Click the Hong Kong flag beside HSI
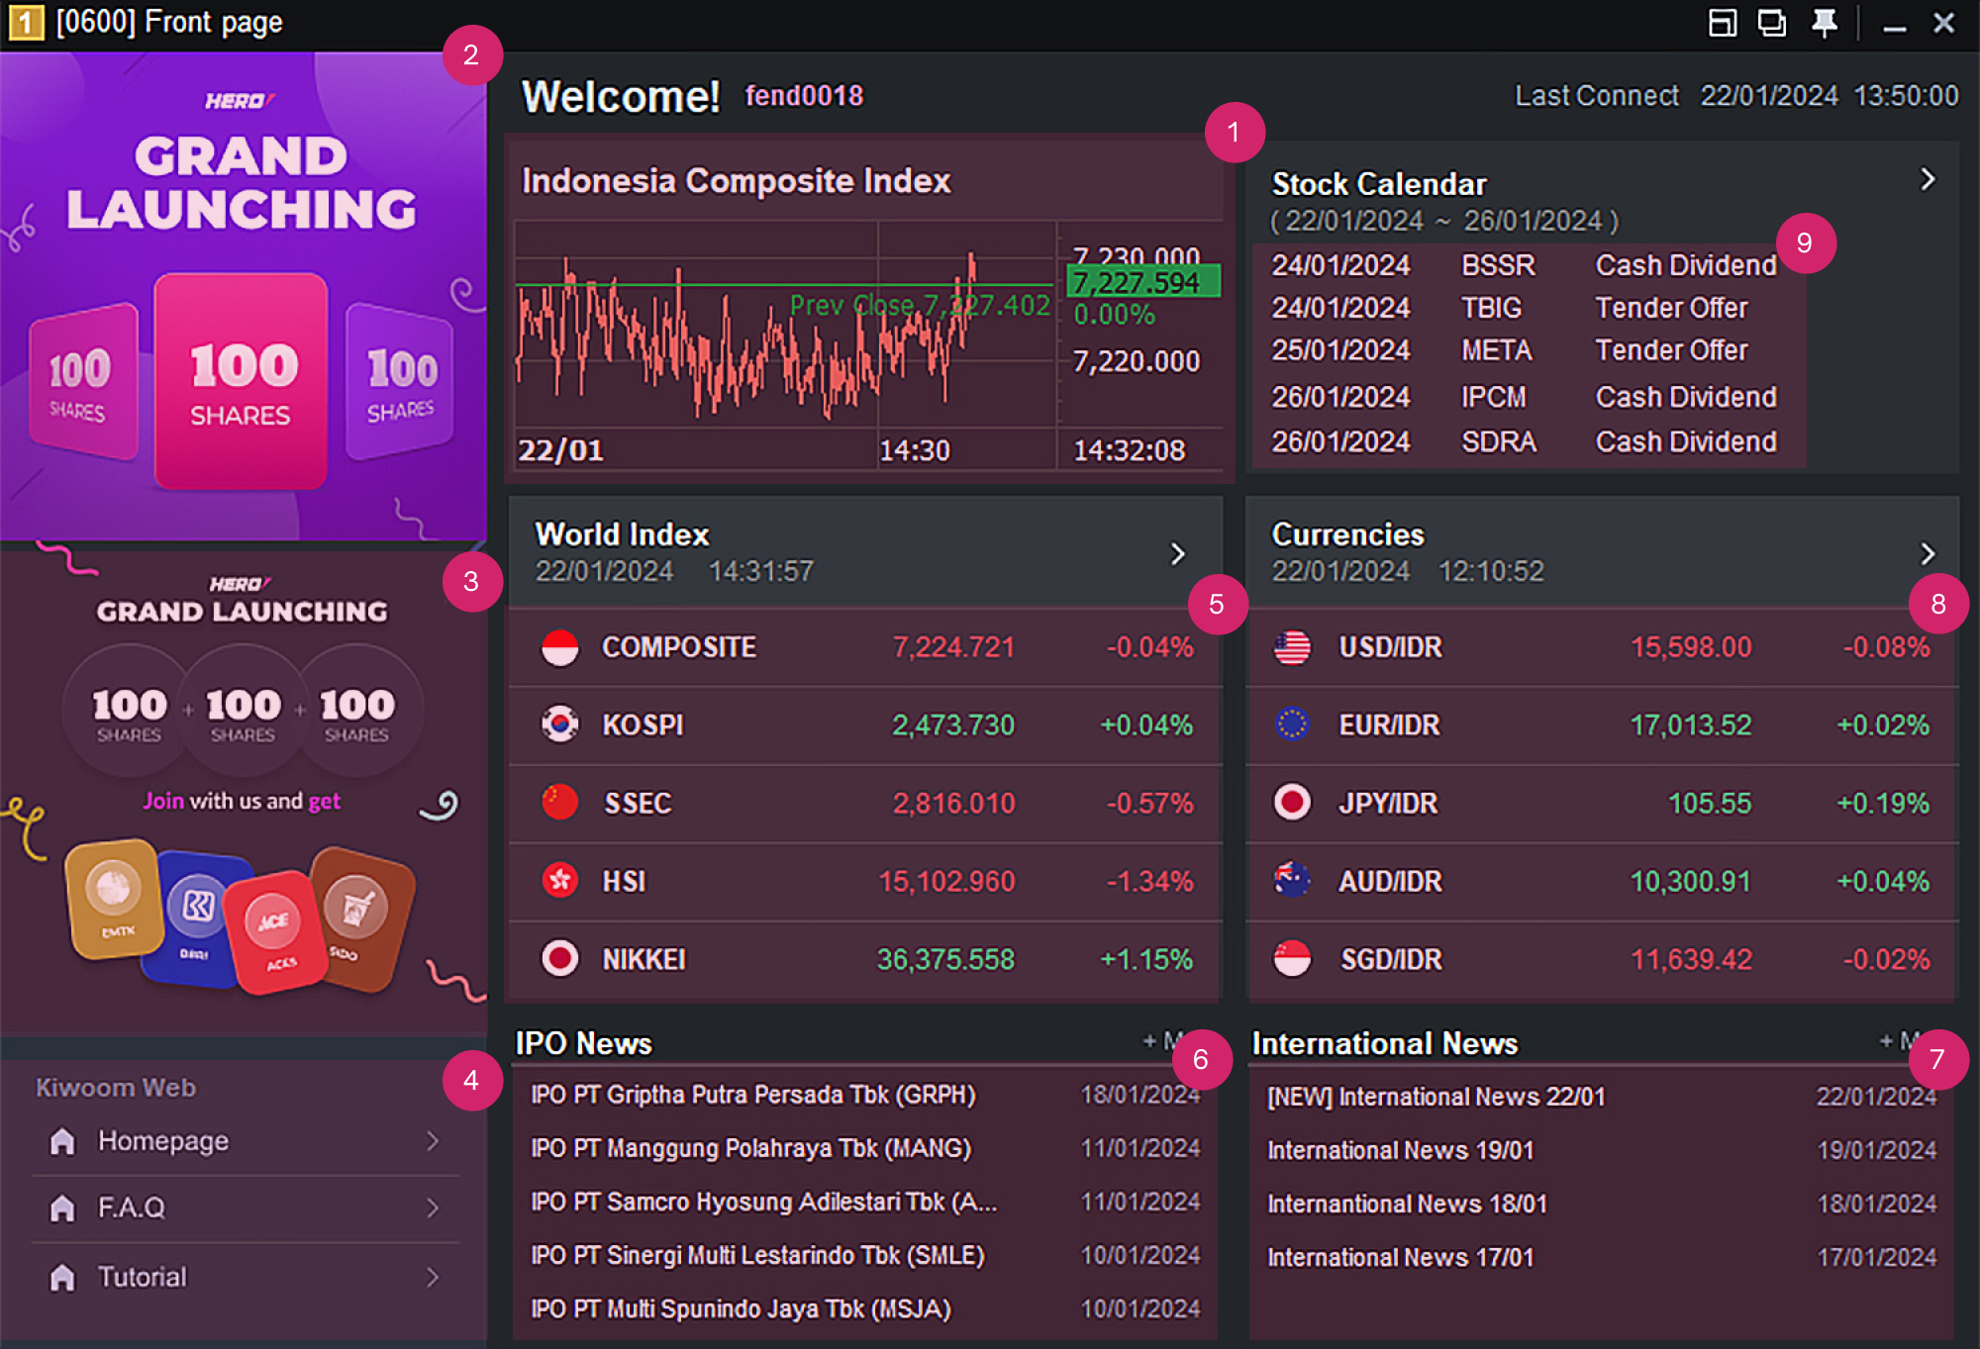Screen dimensions: 1980x1349 click(559, 880)
